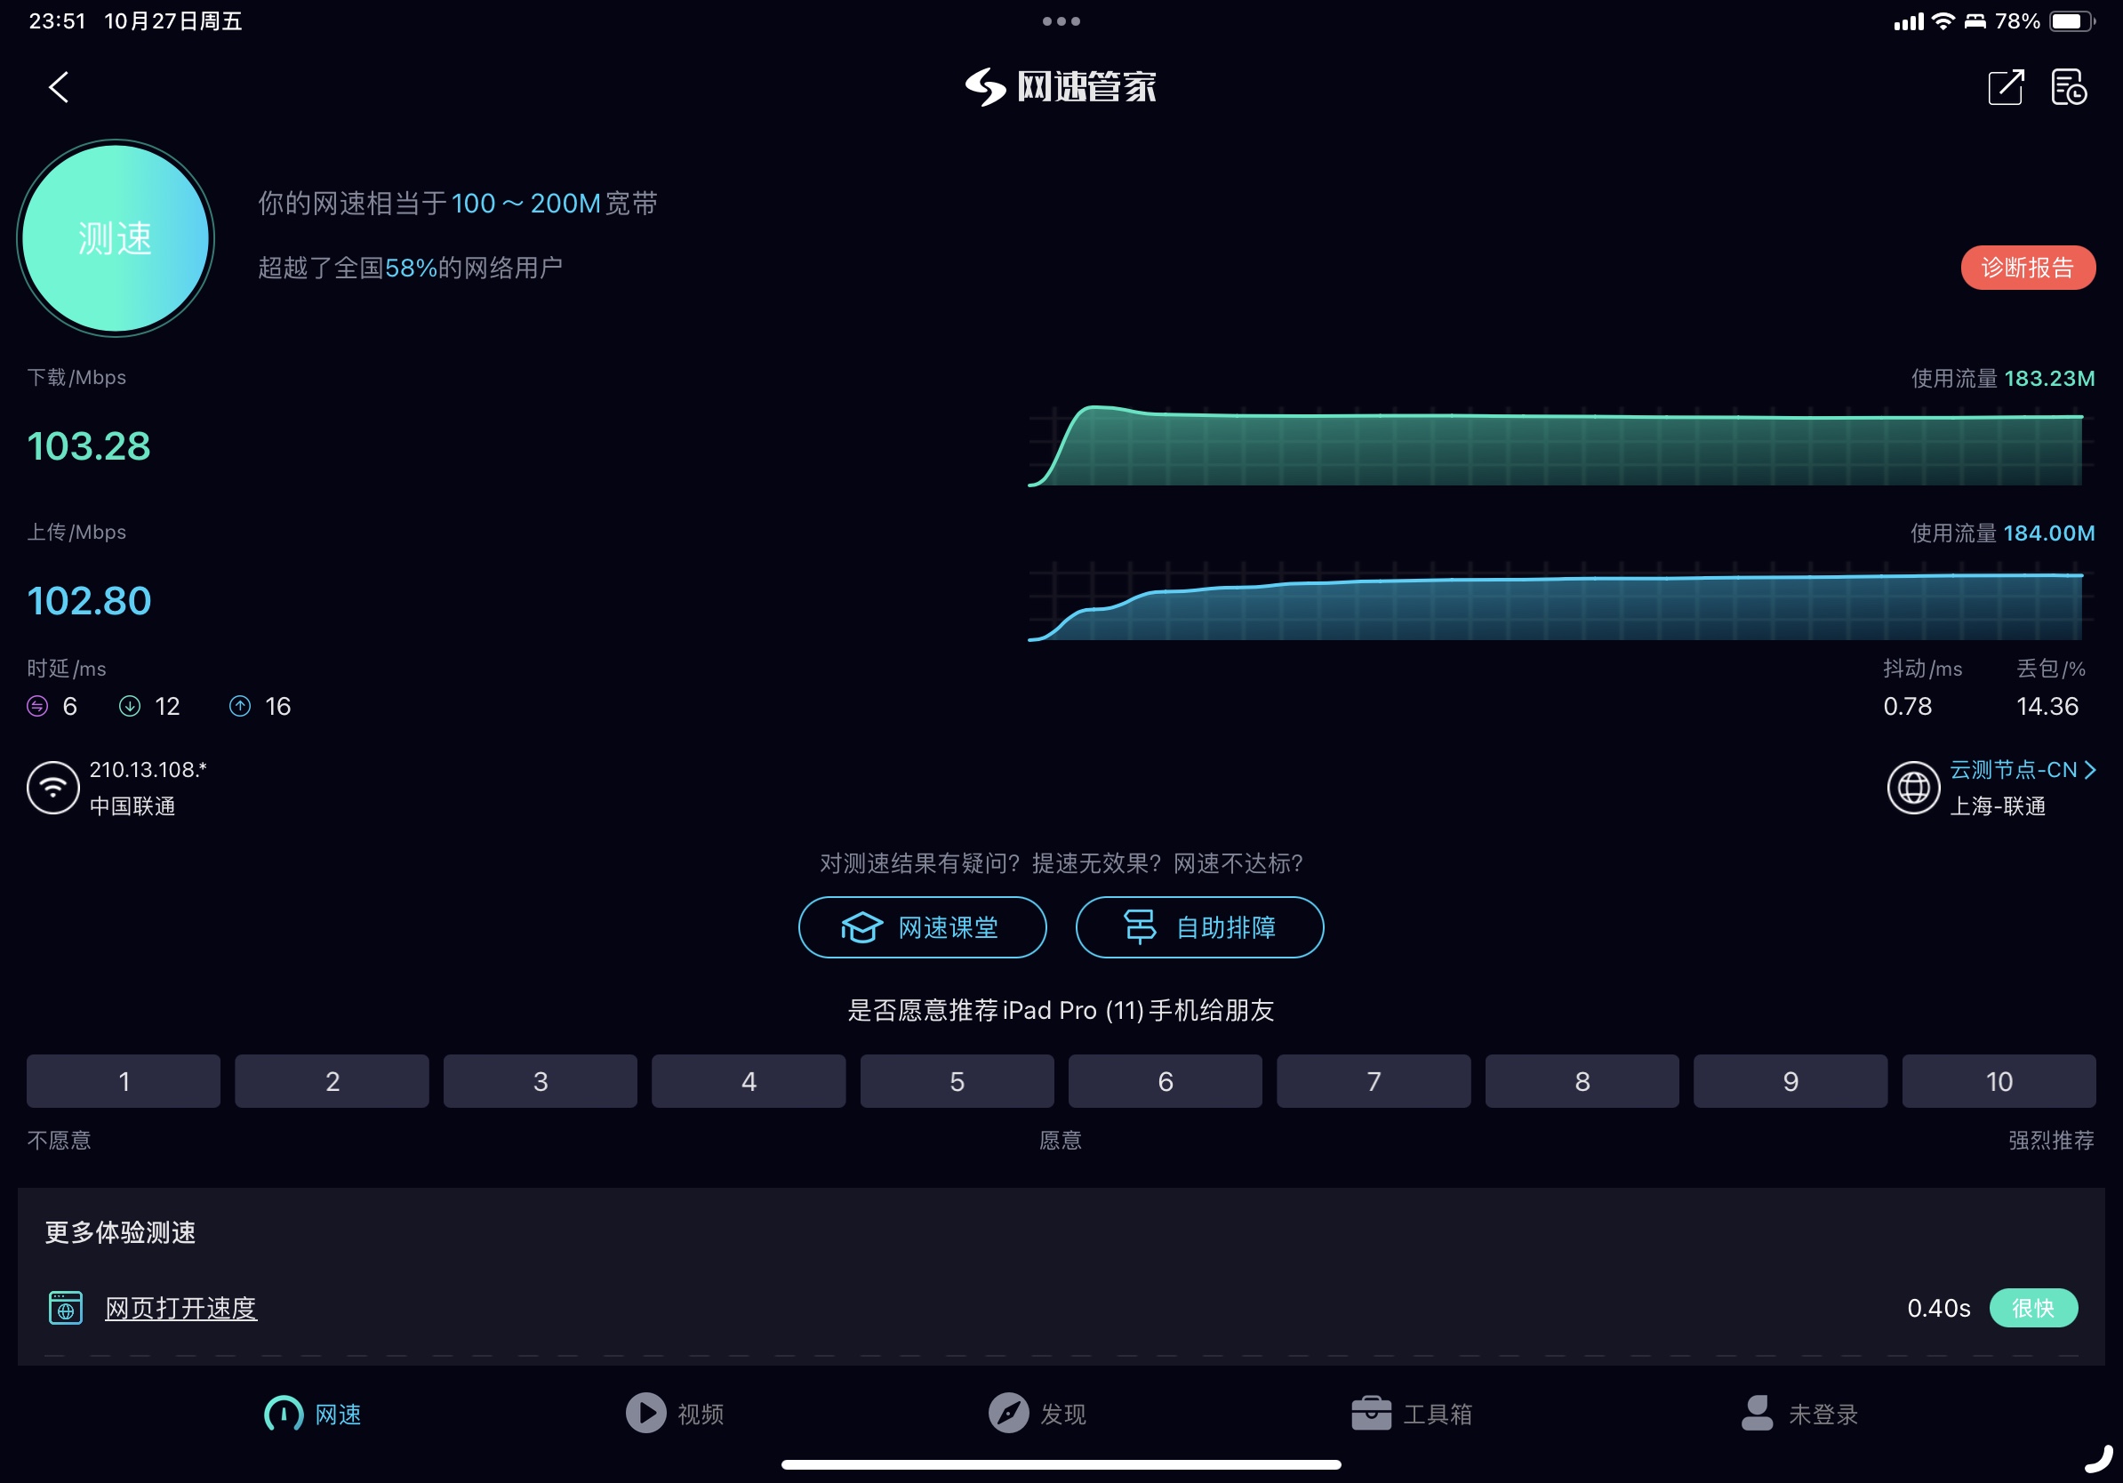
Task: Tap the share export icon
Action: 2006,88
